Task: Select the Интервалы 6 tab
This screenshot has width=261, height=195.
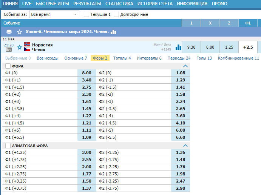Action: [x=149, y=58]
